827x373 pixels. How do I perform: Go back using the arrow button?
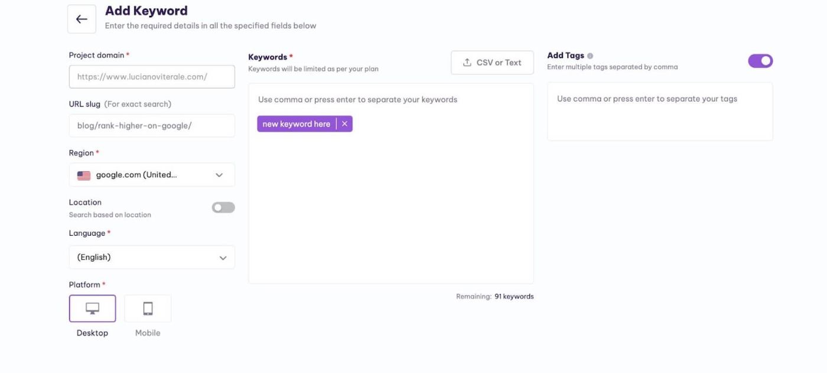pyautogui.click(x=82, y=19)
